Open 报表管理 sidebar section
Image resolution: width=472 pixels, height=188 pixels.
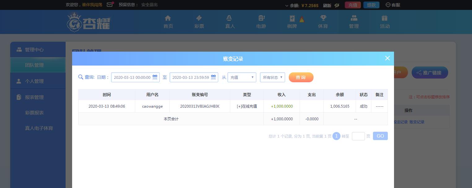pyautogui.click(x=34, y=97)
